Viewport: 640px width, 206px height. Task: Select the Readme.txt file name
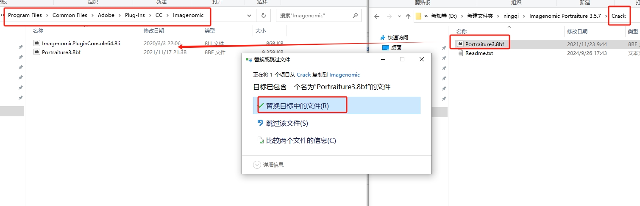pos(479,53)
